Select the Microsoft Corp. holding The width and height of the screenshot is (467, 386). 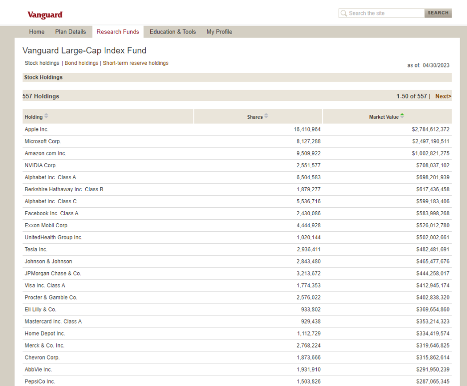(x=43, y=141)
